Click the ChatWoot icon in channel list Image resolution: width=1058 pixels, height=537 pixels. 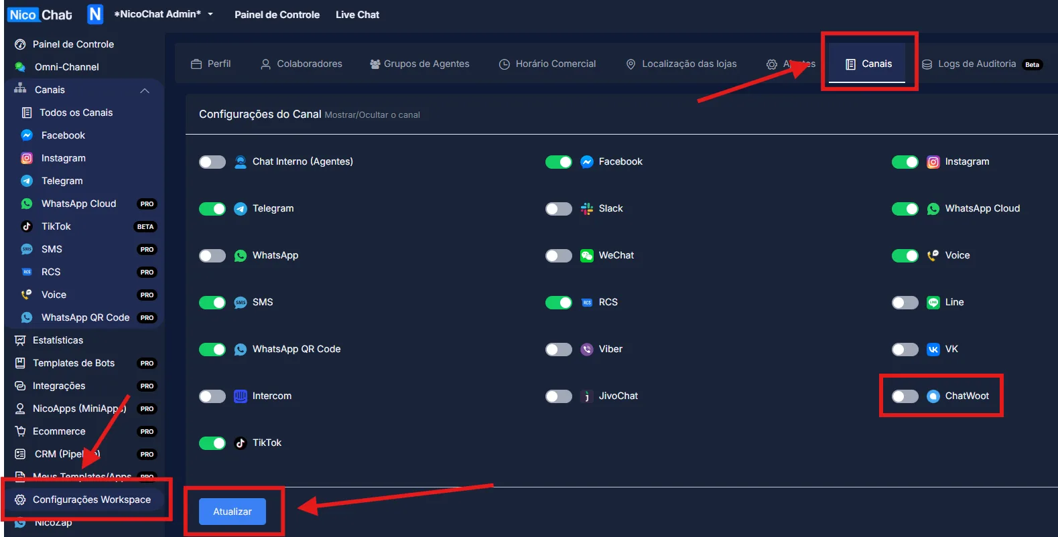(933, 396)
